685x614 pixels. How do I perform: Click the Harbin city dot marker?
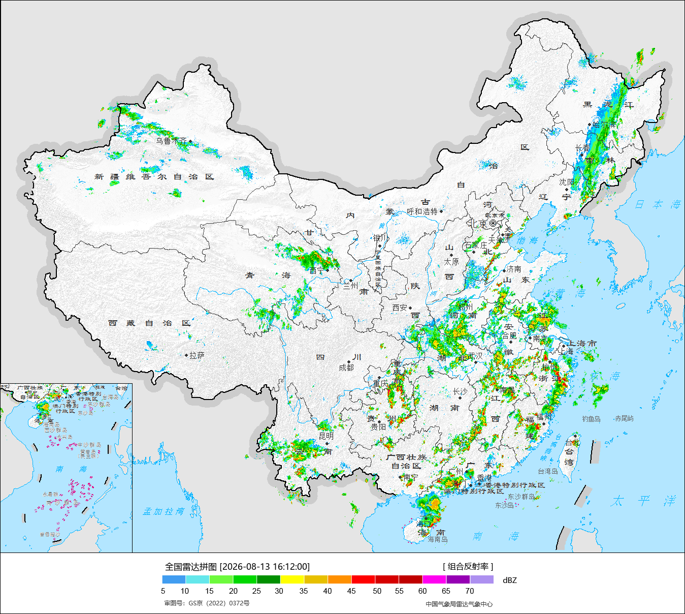(590, 125)
